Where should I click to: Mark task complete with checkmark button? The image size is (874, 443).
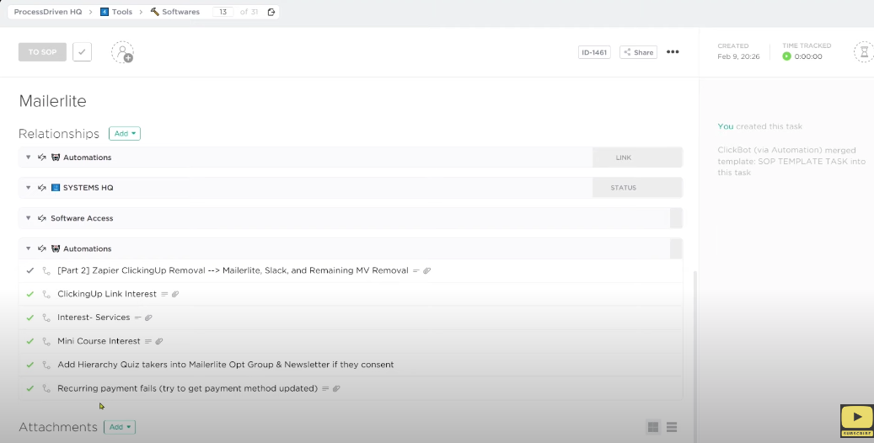click(x=82, y=52)
